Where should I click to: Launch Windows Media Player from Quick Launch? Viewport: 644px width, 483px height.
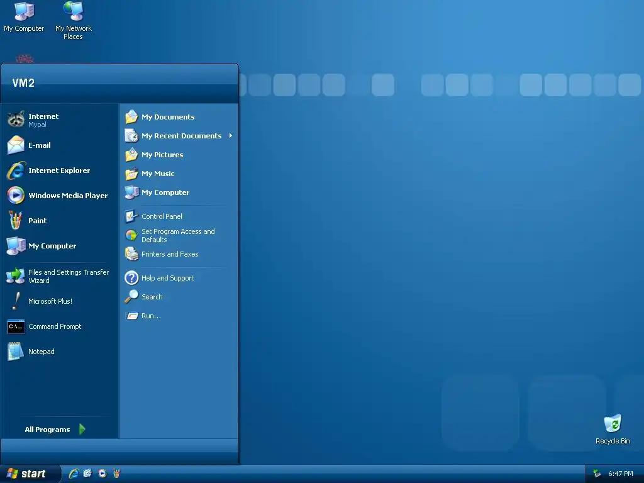[x=103, y=474]
